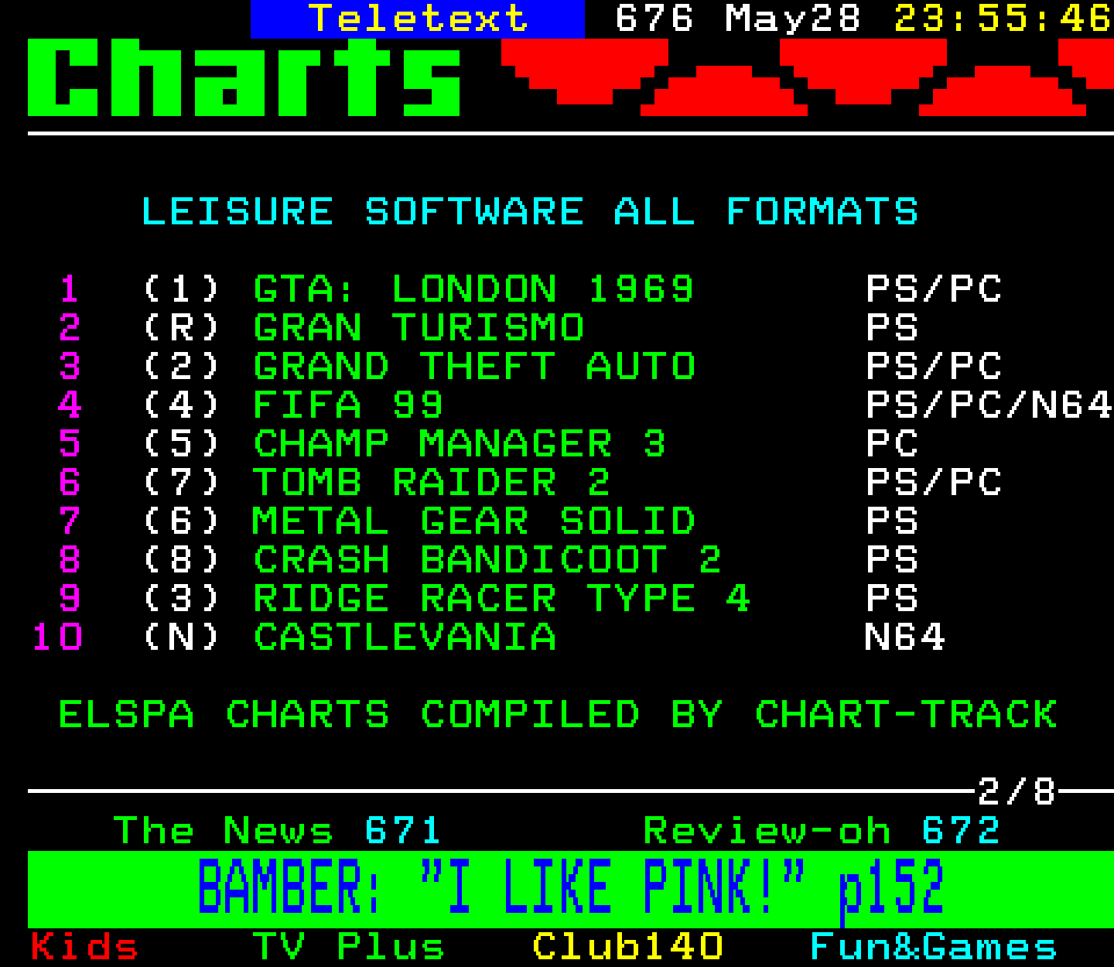This screenshot has width=1114, height=967.
Task: Switch to Review-oh page 672
Action: pos(820,831)
